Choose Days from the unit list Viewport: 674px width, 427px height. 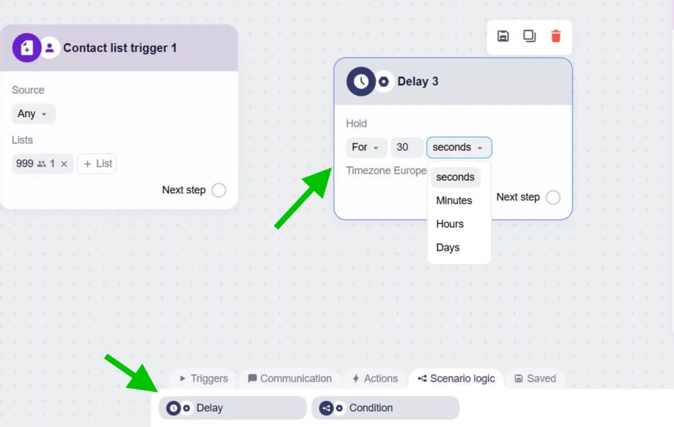coord(448,247)
